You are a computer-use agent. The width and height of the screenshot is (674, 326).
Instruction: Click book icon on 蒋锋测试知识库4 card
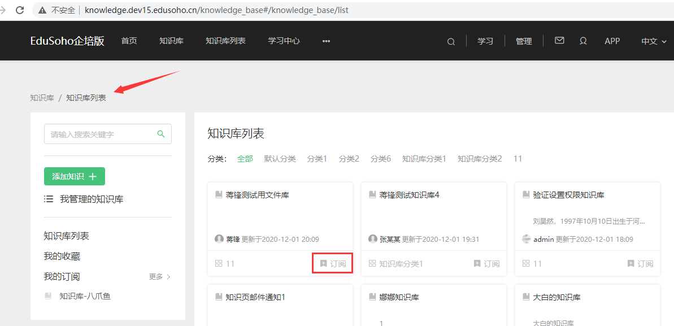[373, 194]
